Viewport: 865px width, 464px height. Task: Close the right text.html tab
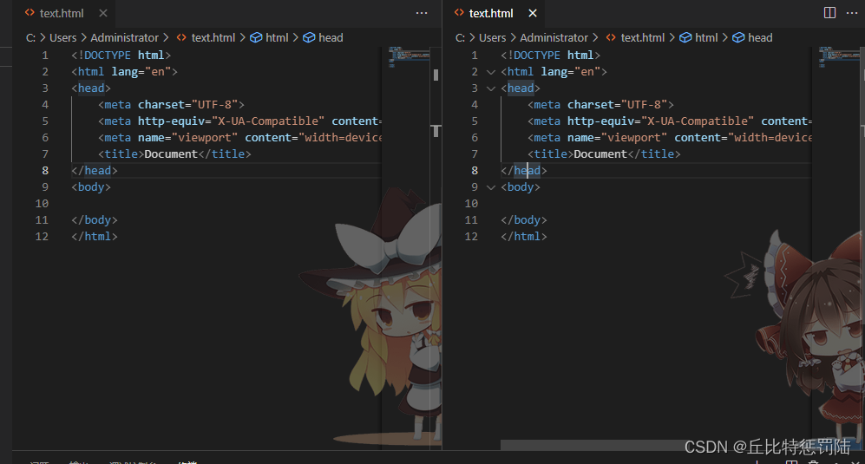pos(533,13)
